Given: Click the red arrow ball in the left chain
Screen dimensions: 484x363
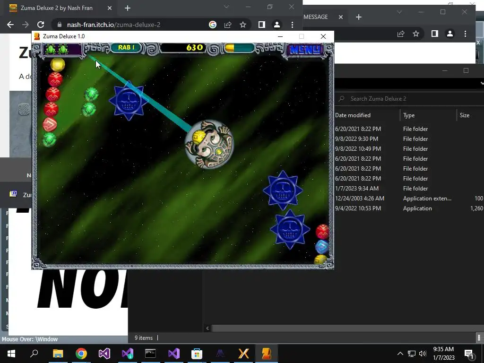Looking at the screenshot, I should 50,125.
